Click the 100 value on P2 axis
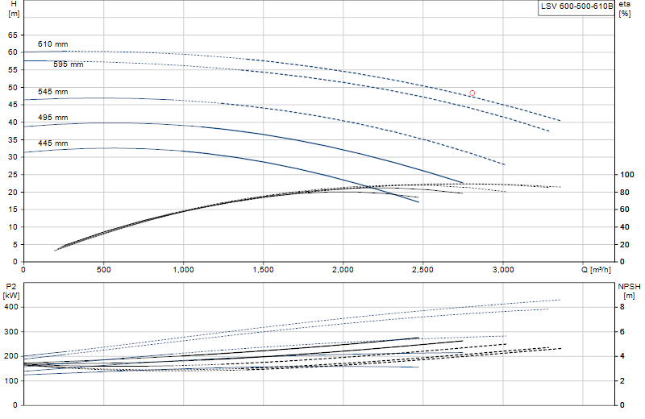 click(11, 381)
